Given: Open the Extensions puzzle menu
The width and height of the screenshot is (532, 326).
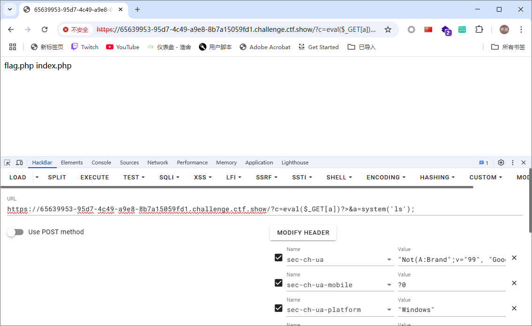Looking at the screenshot, I should point(479,30).
